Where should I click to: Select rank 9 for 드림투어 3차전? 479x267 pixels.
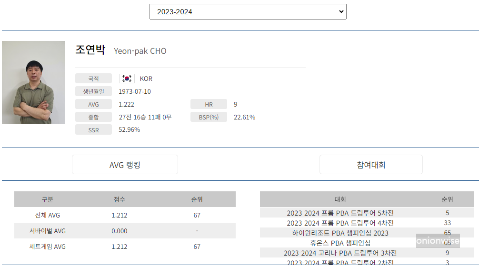(x=447, y=253)
